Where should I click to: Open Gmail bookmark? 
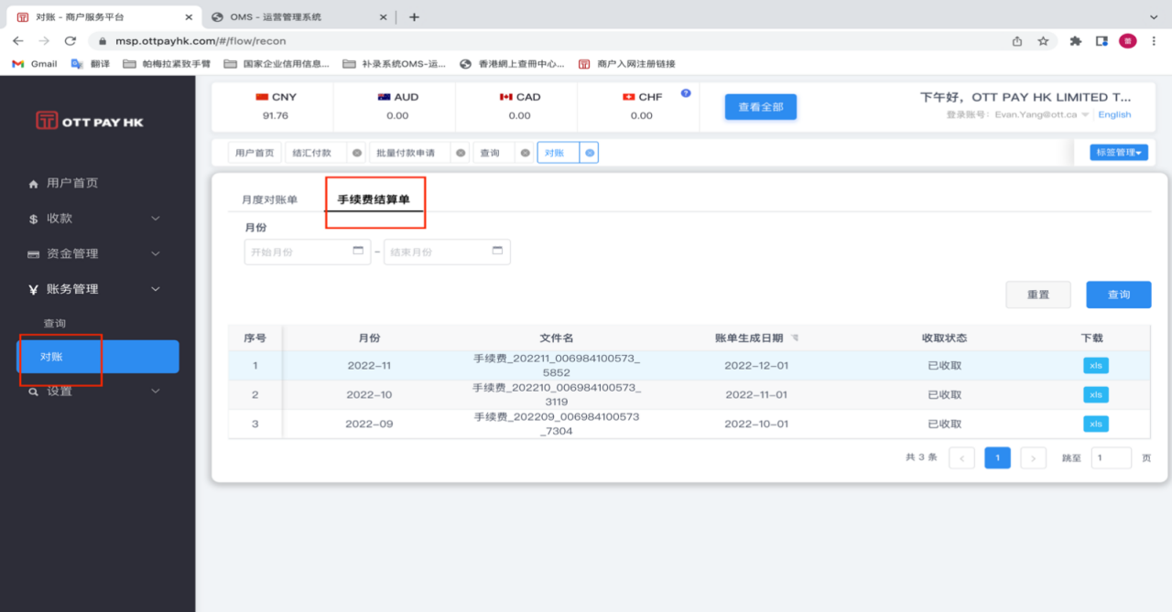34,64
